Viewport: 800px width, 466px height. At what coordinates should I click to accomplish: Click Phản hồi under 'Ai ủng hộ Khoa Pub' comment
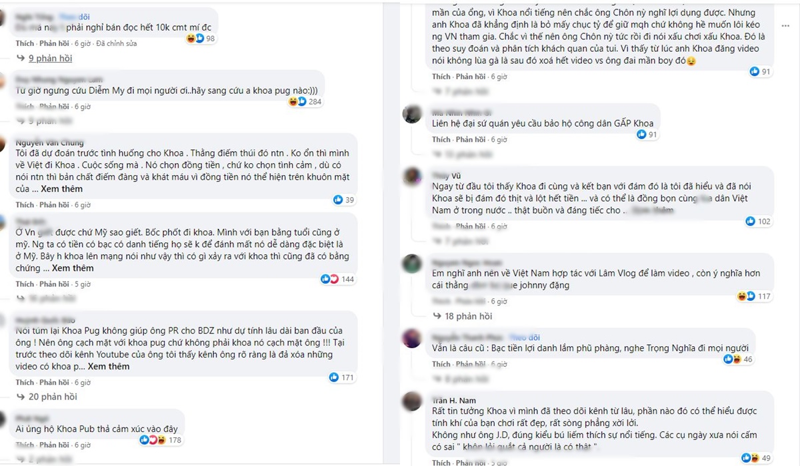(x=54, y=445)
